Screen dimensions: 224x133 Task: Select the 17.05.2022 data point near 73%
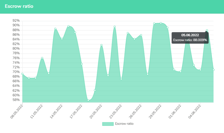82,64
